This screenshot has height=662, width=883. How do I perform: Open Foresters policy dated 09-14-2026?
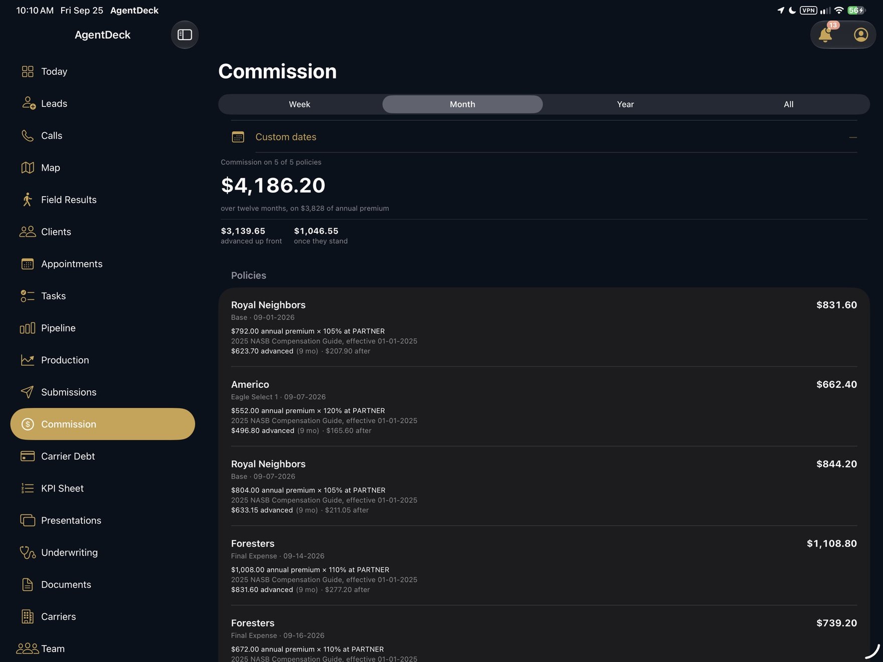tap(544, 566)
